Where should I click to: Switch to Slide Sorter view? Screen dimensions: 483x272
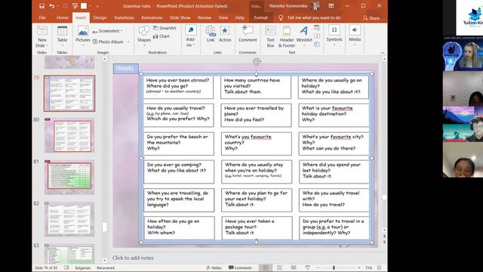[279, 267]
